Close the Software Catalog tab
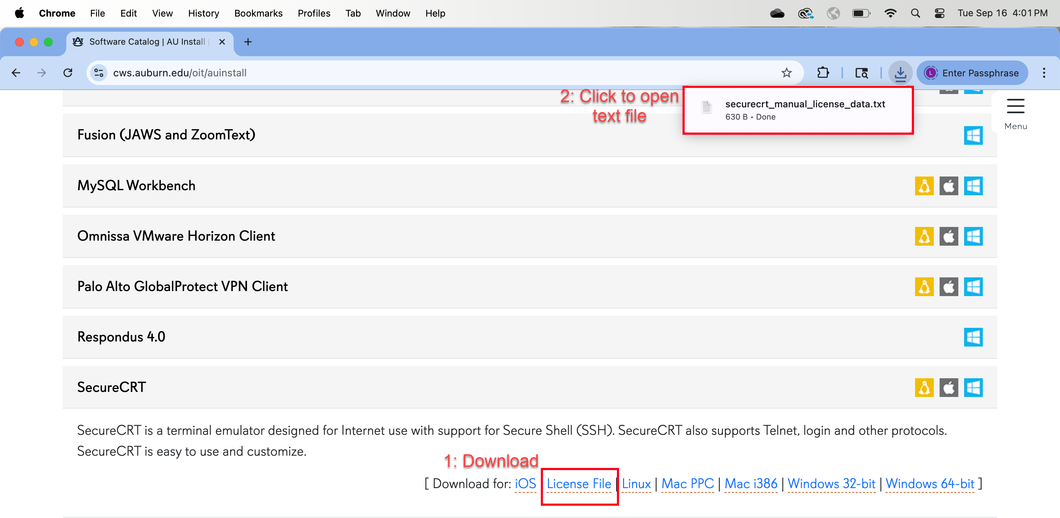The height and width of the screenshot is (518, 1060). (222, 42)
